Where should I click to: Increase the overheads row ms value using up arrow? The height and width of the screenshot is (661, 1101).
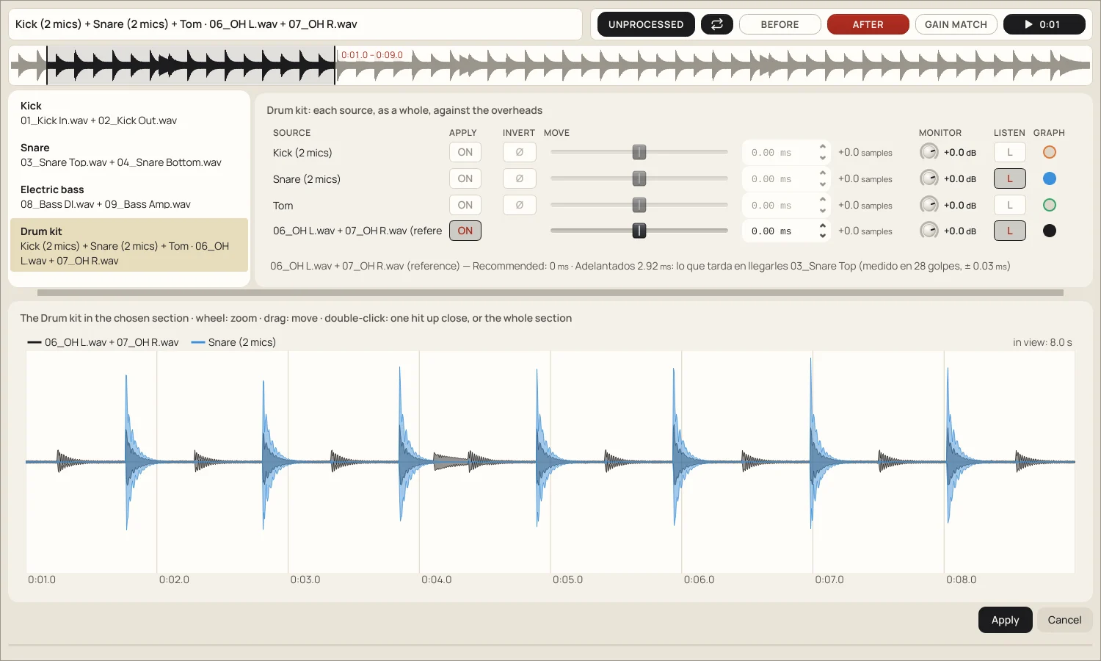click(823, 226)
